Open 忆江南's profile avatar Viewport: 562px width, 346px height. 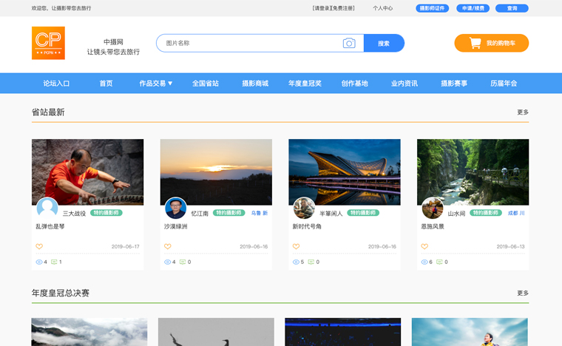tap(175, 208)
